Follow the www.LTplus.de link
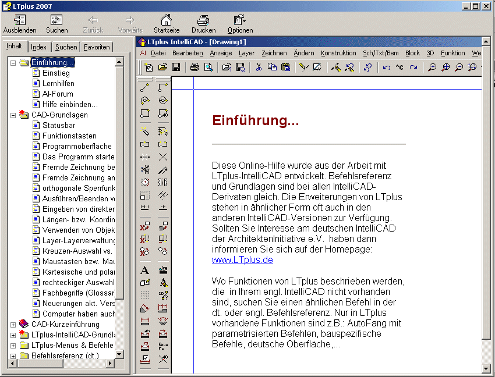Viewport: 495px width, 377px height. [x=242, y=259]
